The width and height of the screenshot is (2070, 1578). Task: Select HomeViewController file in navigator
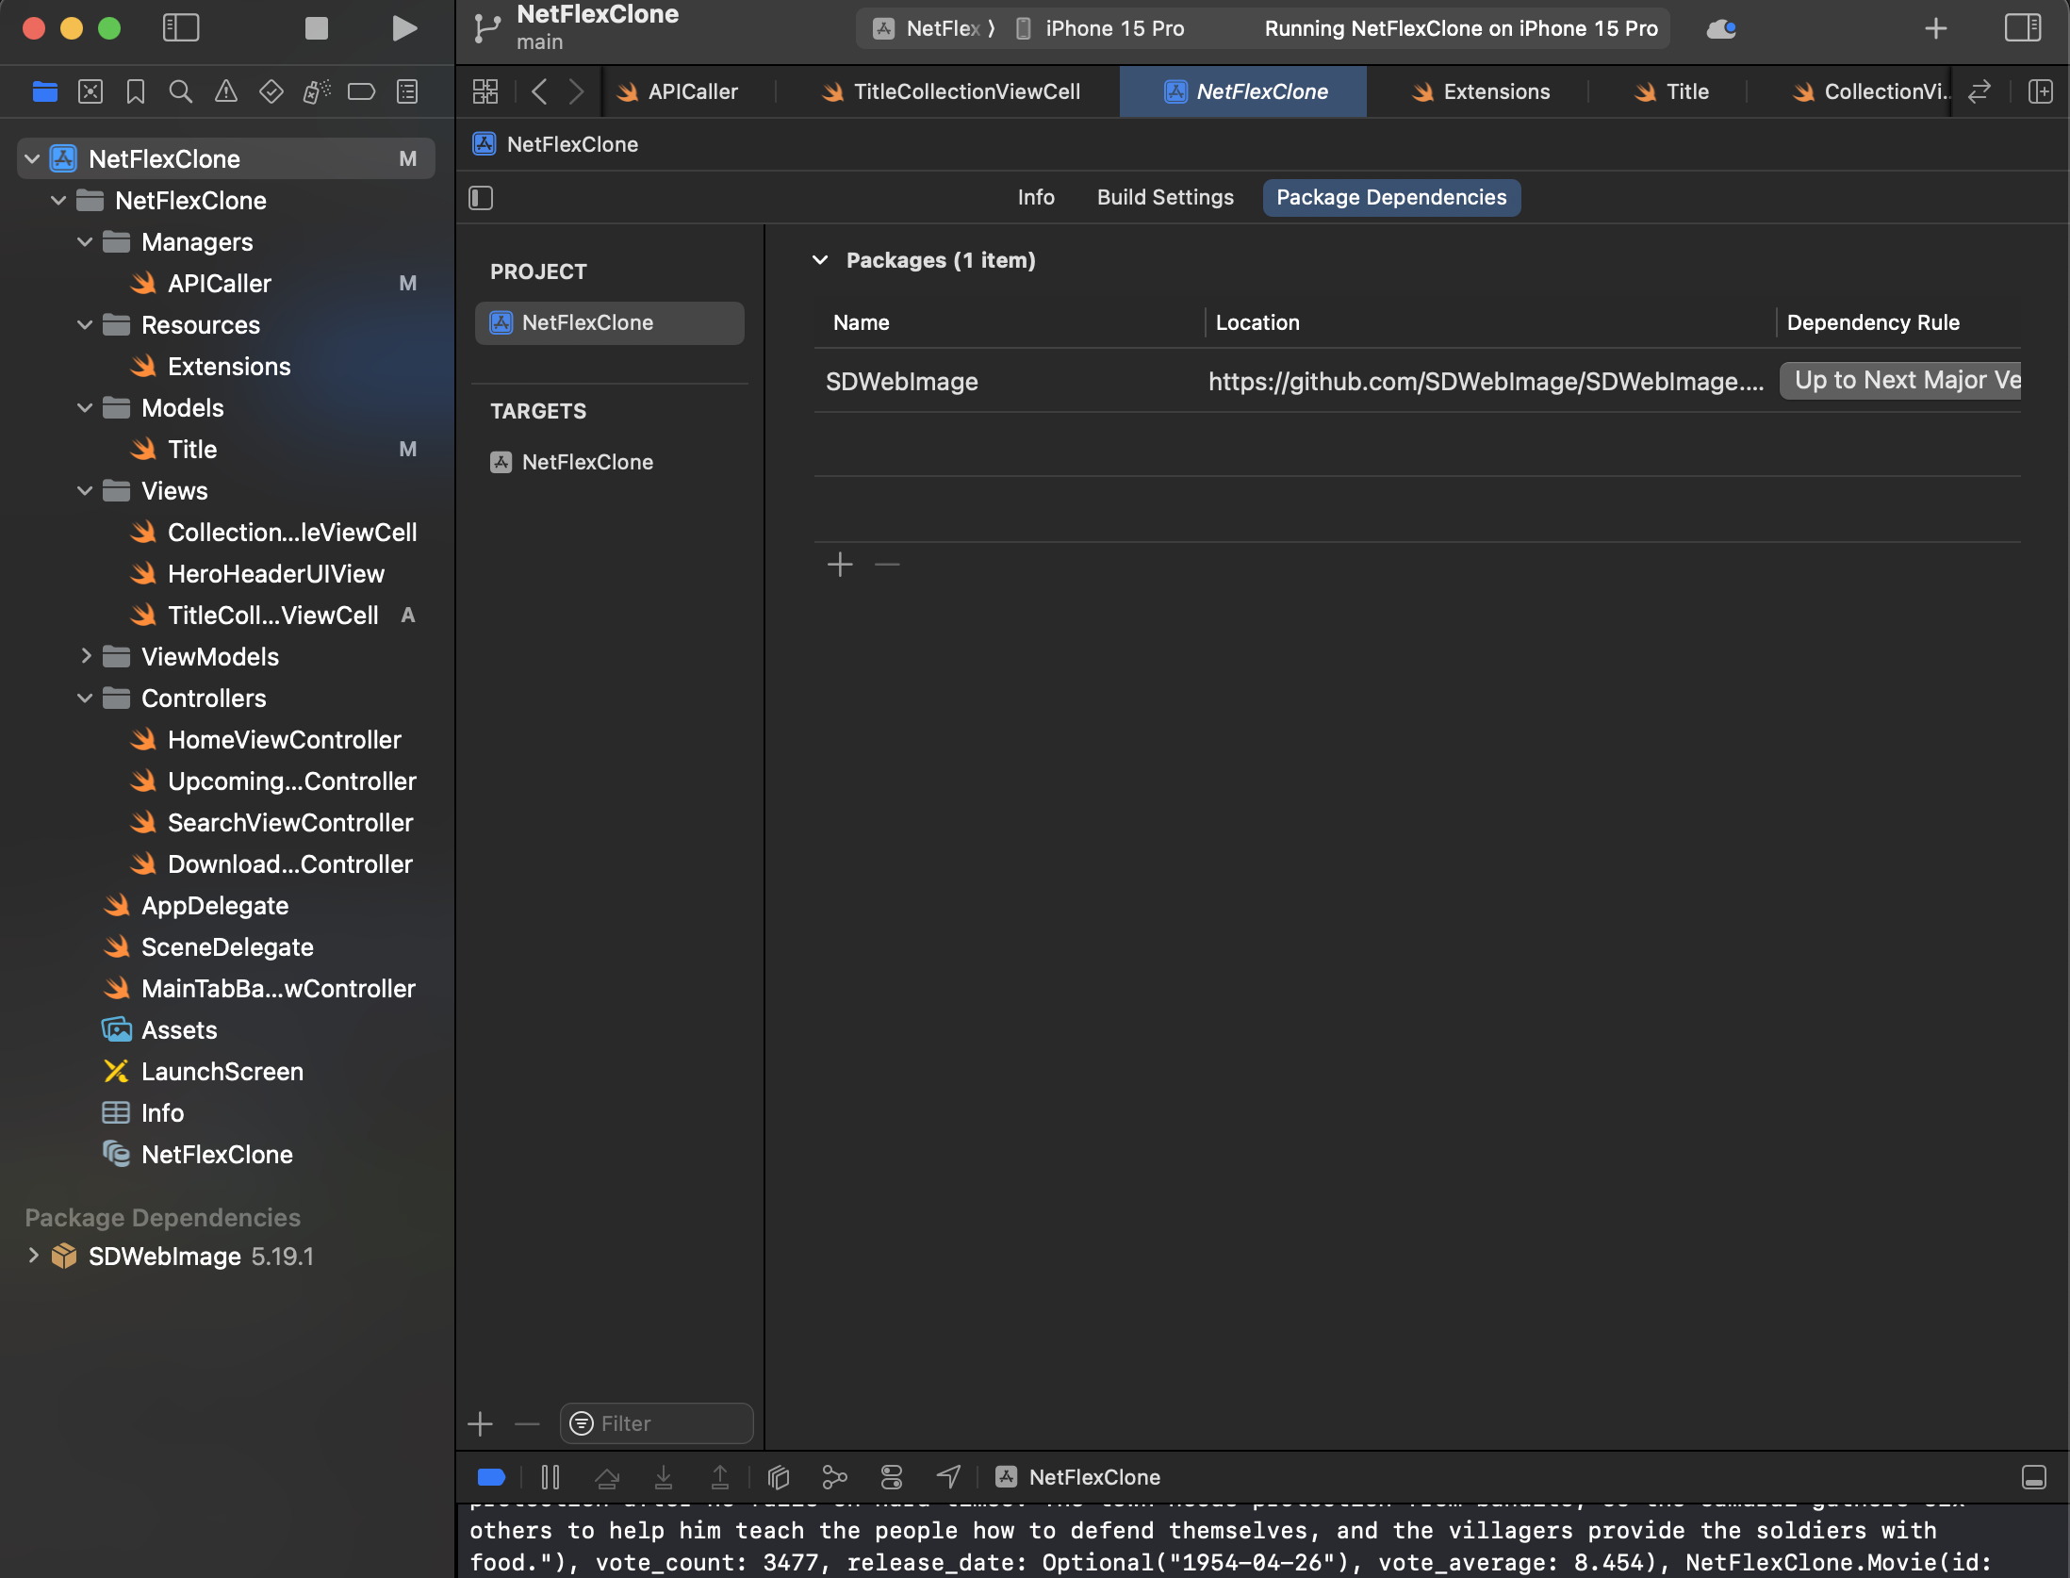click(284, 740)
